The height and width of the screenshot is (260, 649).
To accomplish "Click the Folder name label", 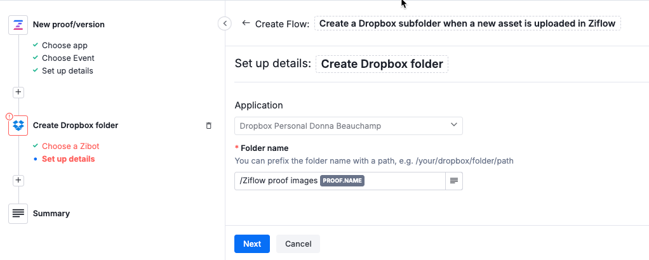I will (264, 148).
